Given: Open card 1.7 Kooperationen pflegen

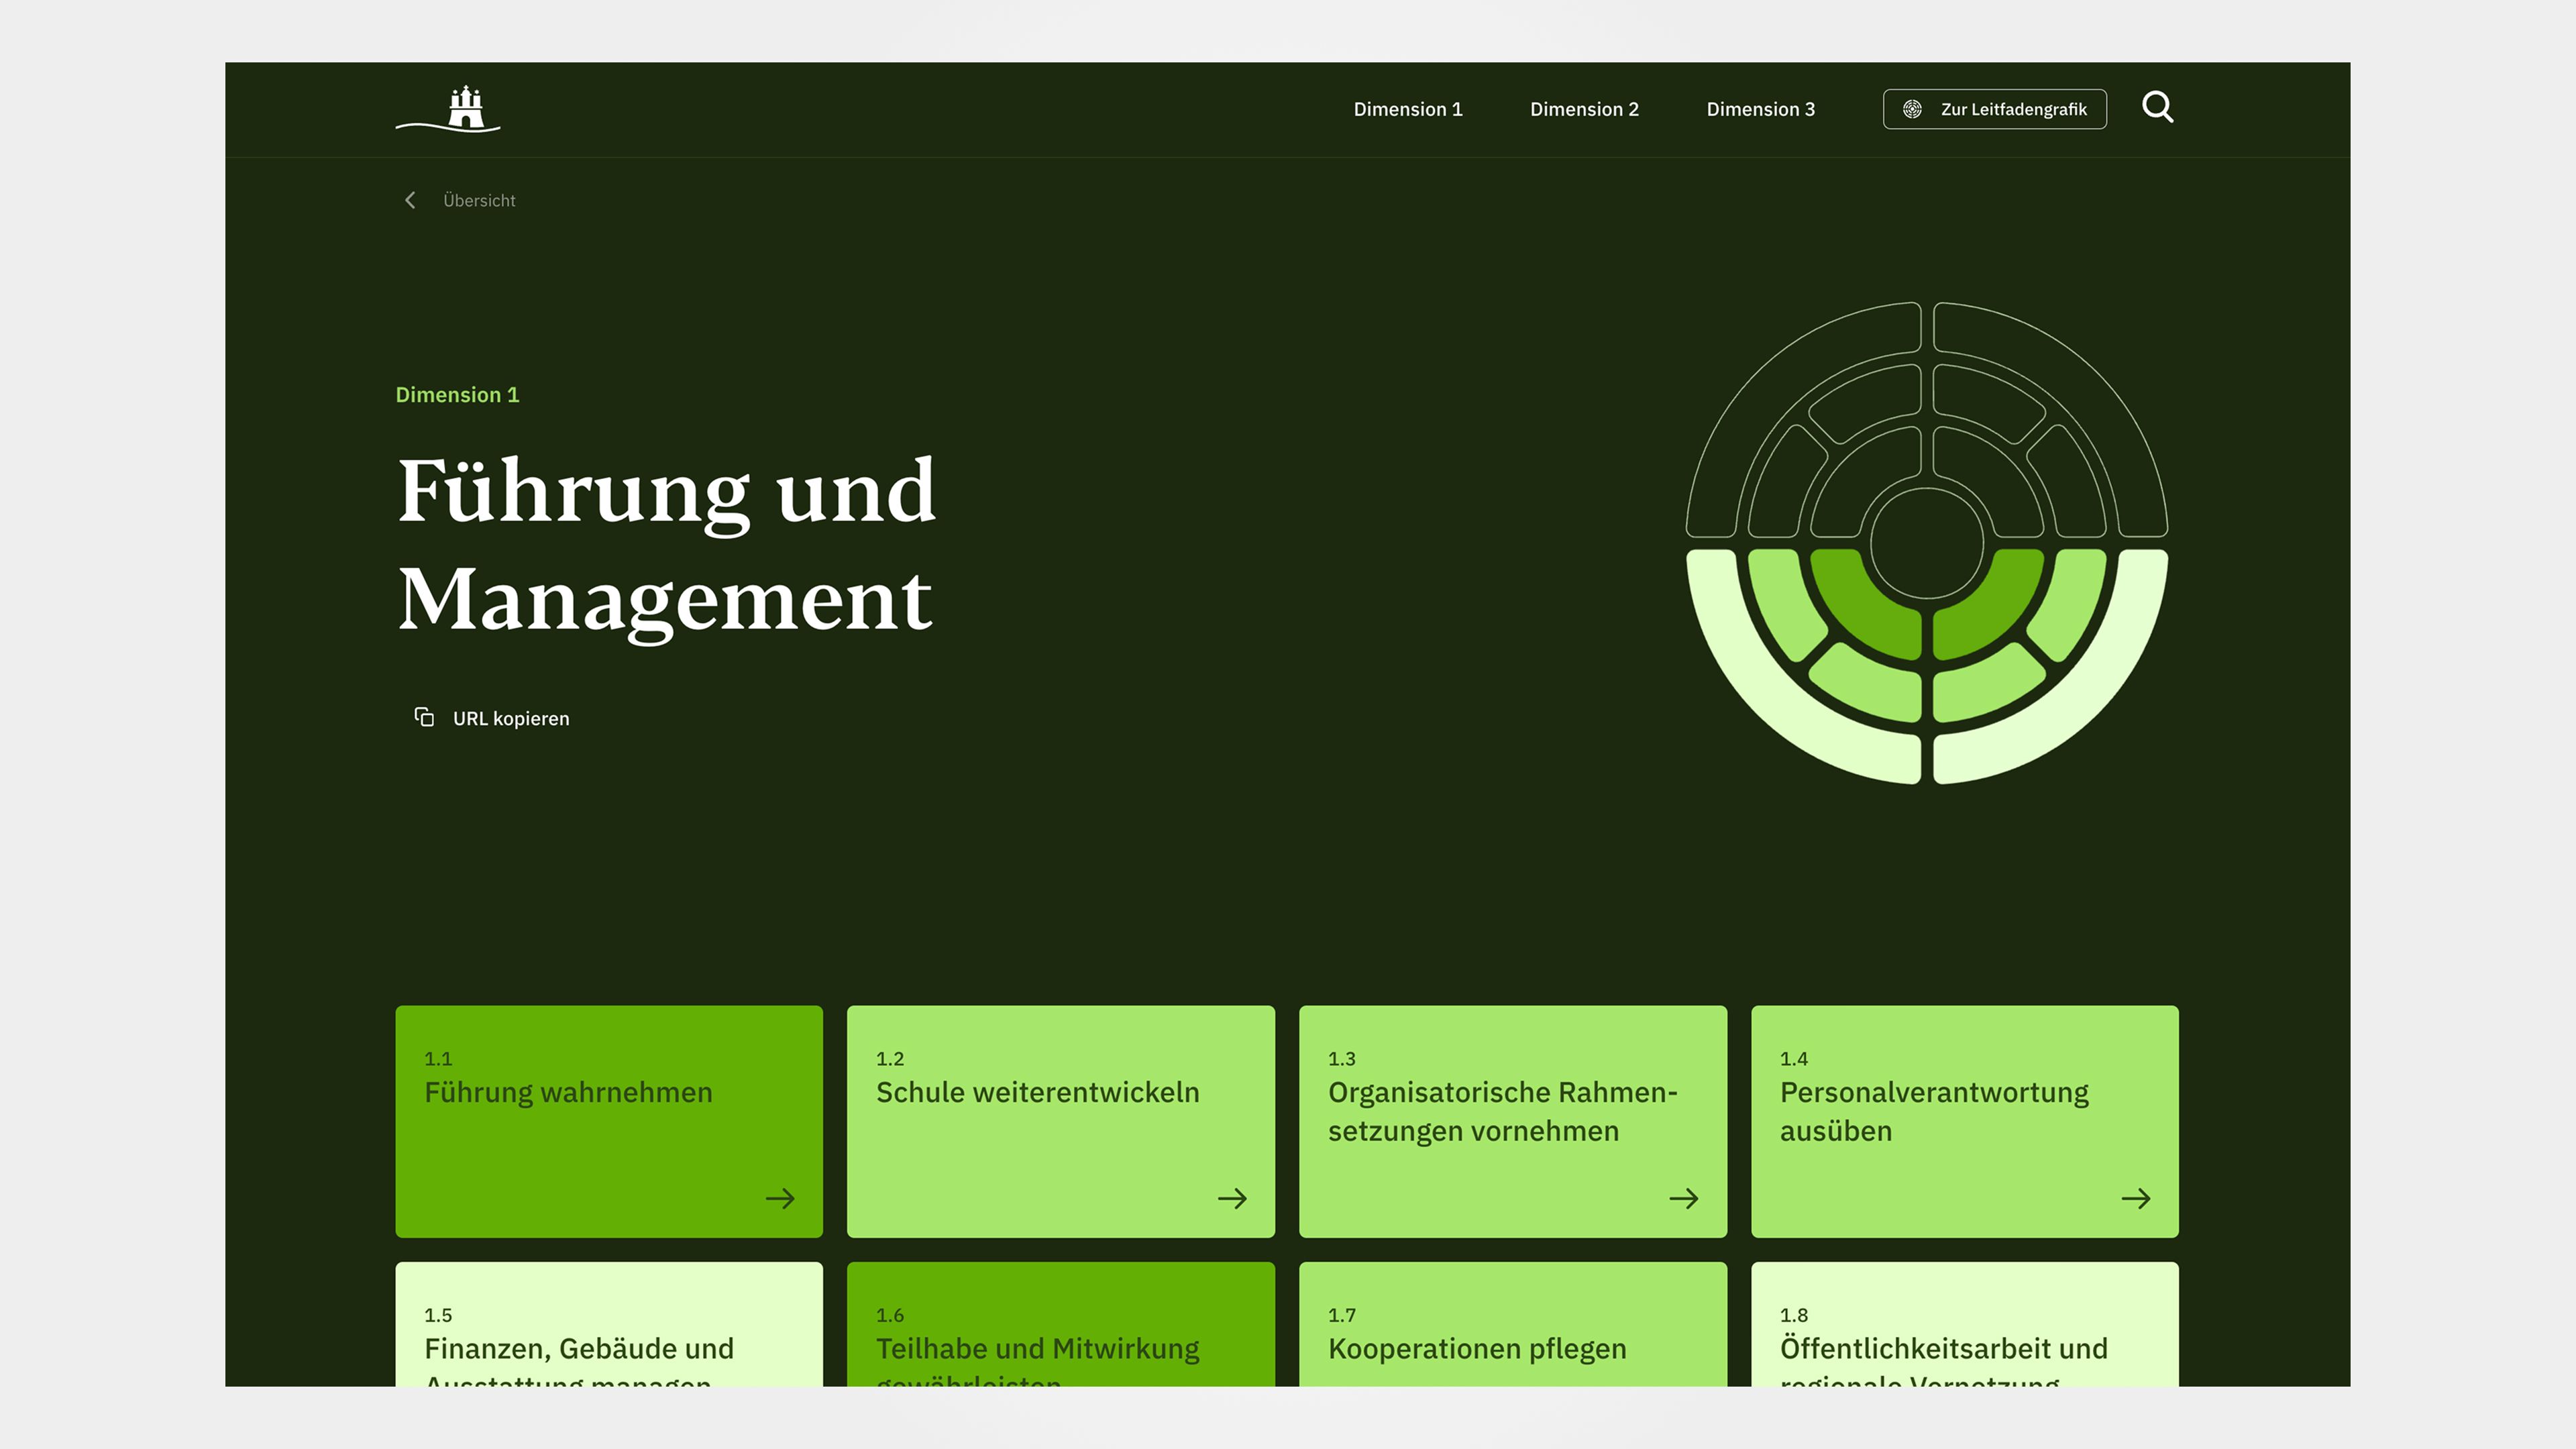Looking at the screenshot, I should pos(1513,1324).
